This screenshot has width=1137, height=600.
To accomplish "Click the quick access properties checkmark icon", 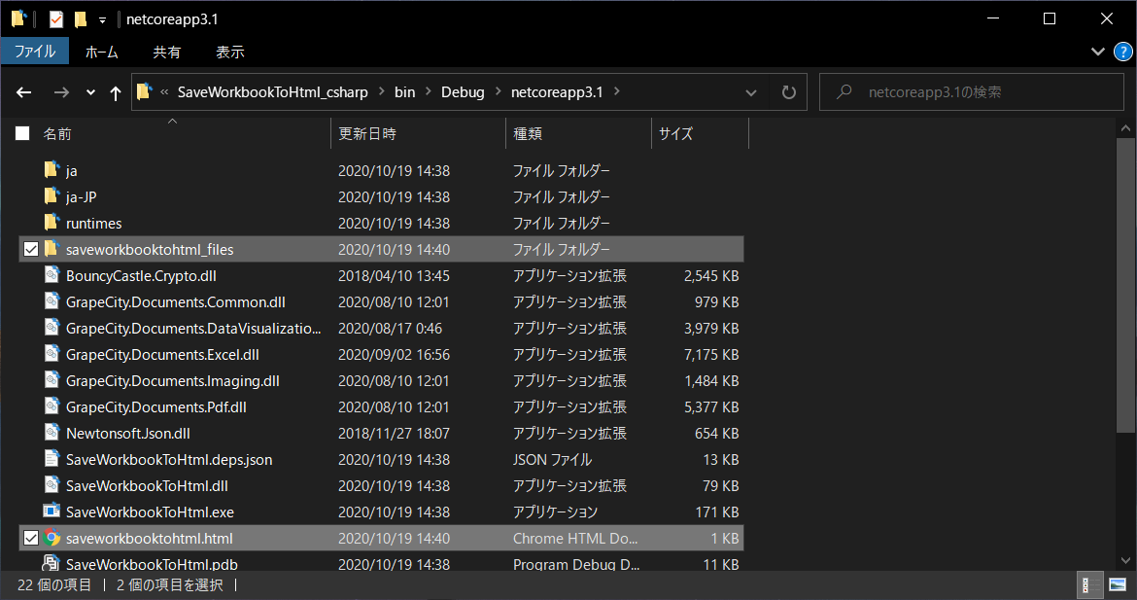I will tap(55, 19).
